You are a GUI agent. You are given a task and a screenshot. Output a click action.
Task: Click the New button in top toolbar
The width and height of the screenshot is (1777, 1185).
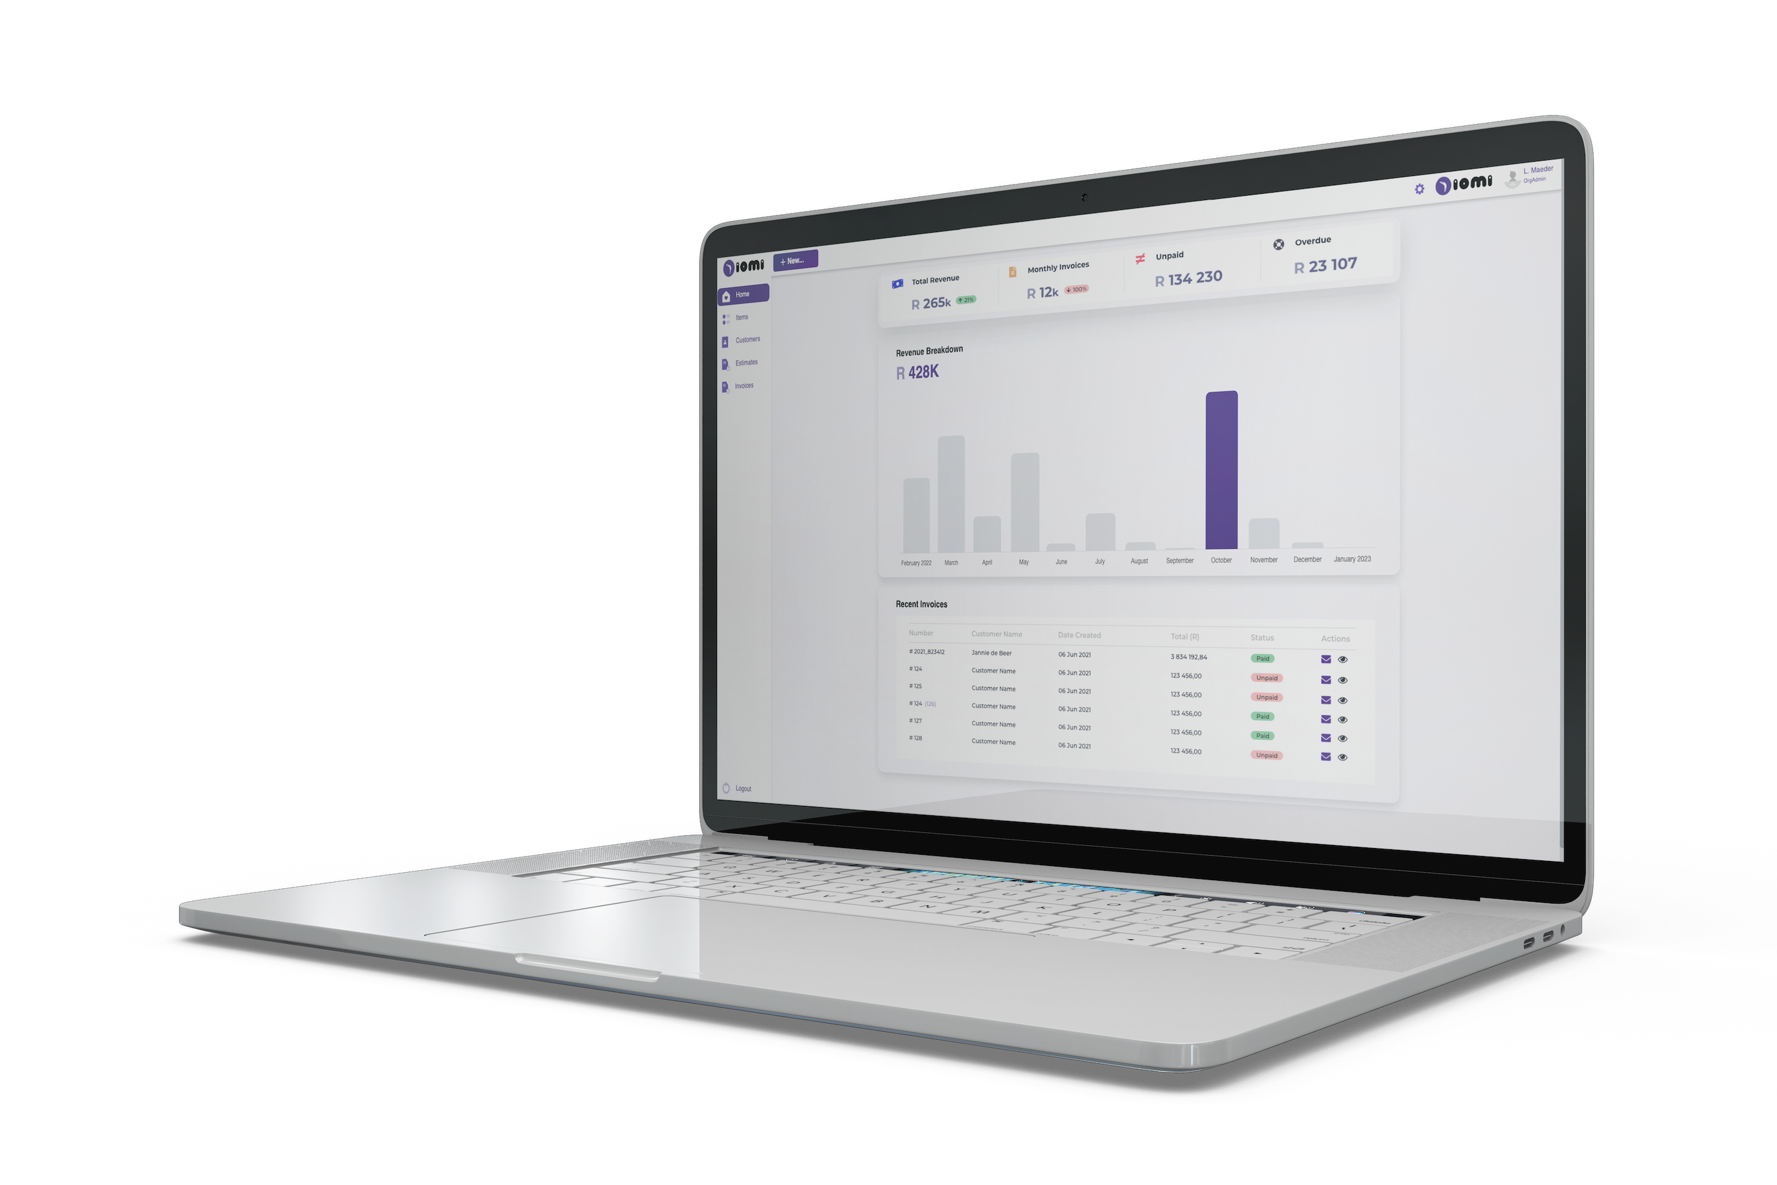(x=793, y=260)
